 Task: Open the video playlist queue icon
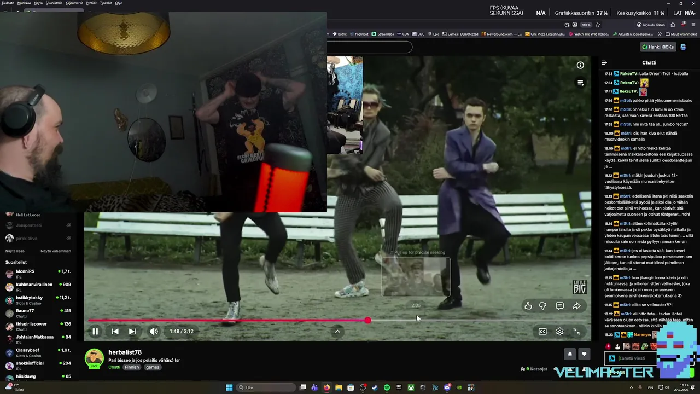point(580,83)
